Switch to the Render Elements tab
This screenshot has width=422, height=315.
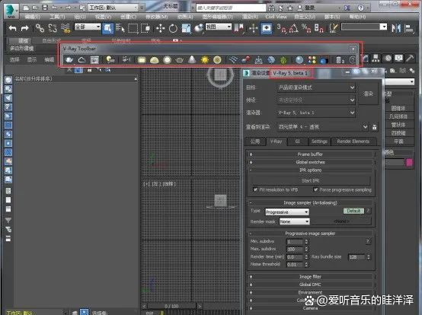(353, 142)
